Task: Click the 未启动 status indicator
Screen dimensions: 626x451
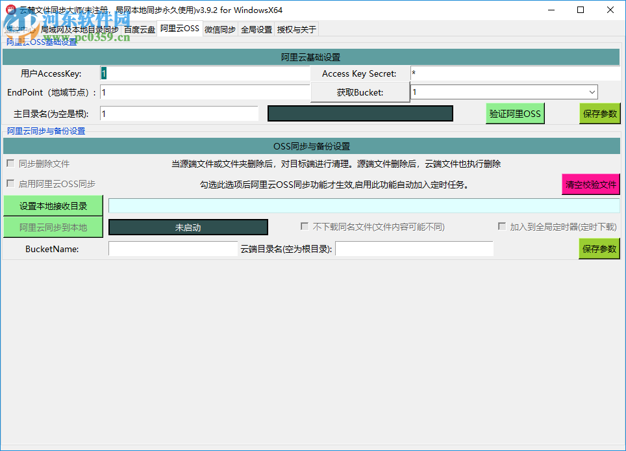Action: tap(188, 227)
